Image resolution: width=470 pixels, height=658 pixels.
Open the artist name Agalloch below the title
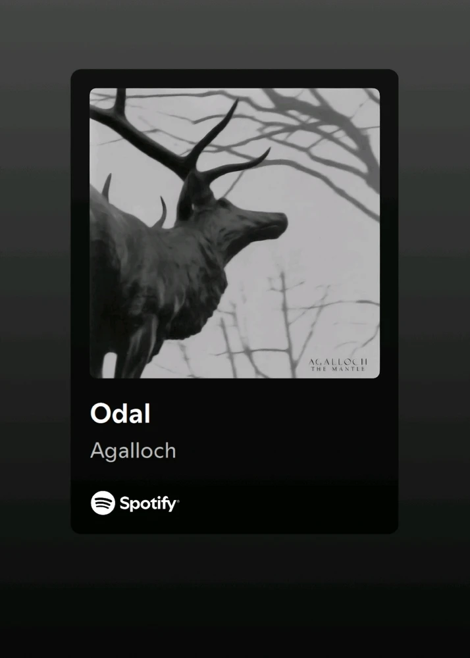click(133, 451)
